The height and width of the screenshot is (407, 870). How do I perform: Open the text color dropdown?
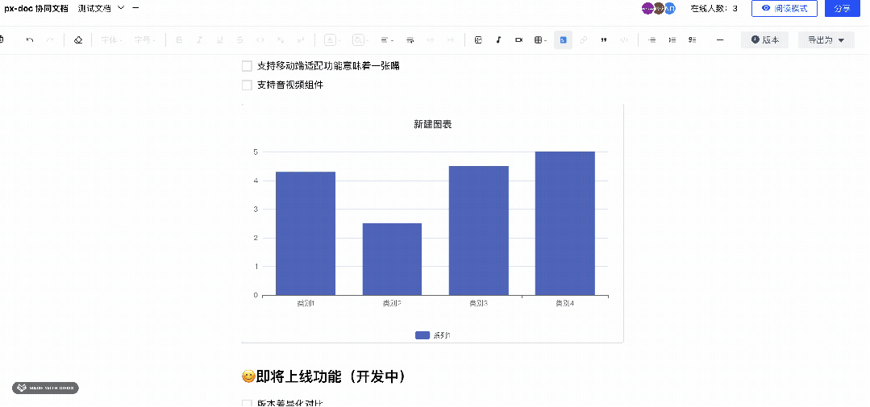332,40
